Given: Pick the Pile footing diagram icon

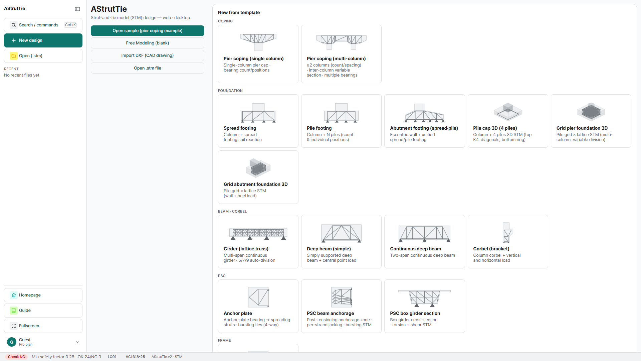Looking at the screenshot, I should tap(341, 113).
